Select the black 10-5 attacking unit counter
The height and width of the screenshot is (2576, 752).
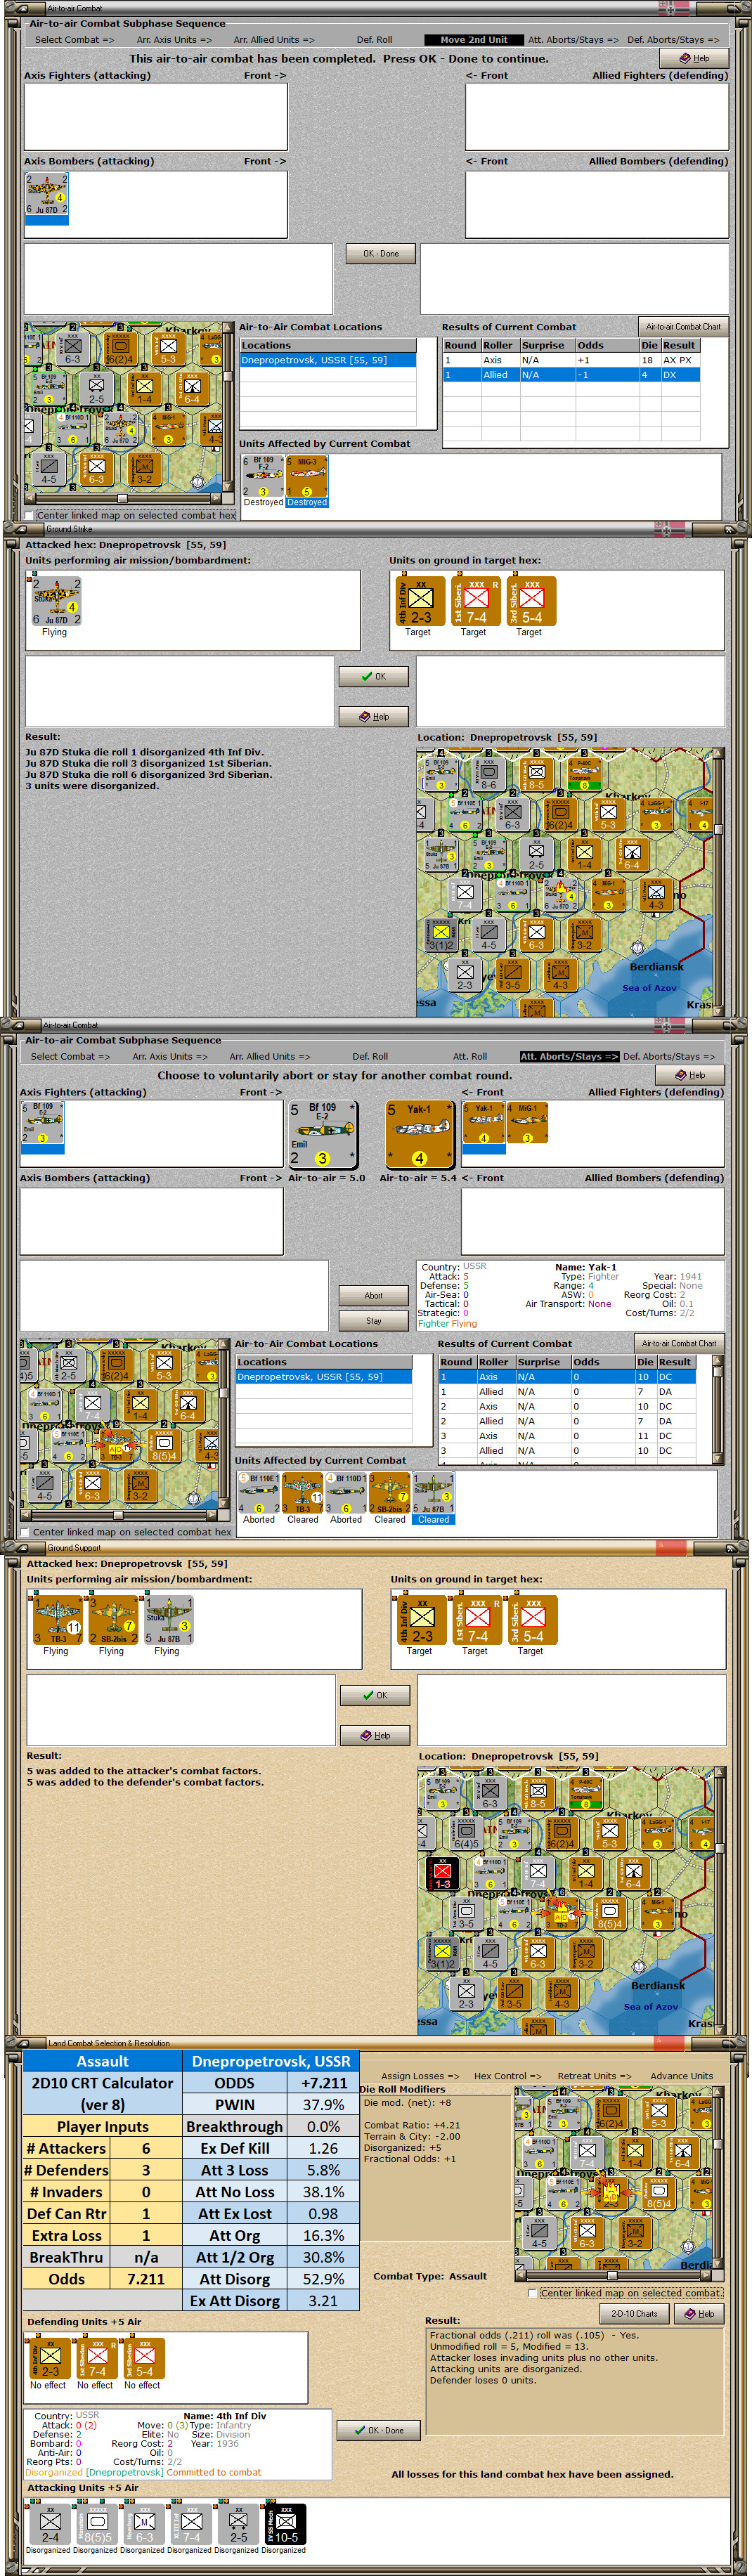coord(284,2523)
